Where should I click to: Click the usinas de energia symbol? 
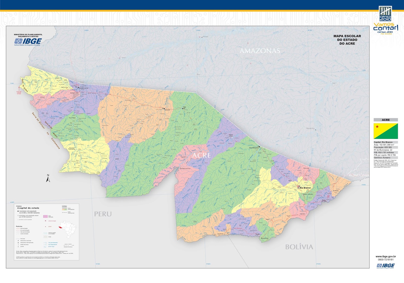pos(45,221)
